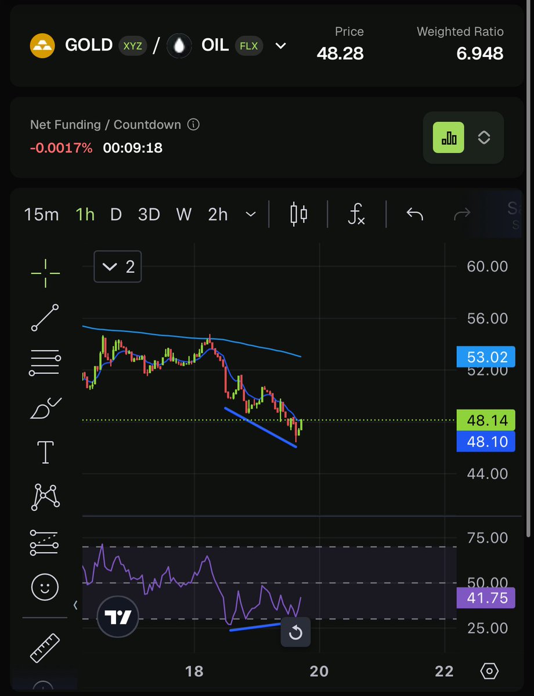Switch to the 3D timeframe
Screen dimensions: 534x696
tap(149, 215)
